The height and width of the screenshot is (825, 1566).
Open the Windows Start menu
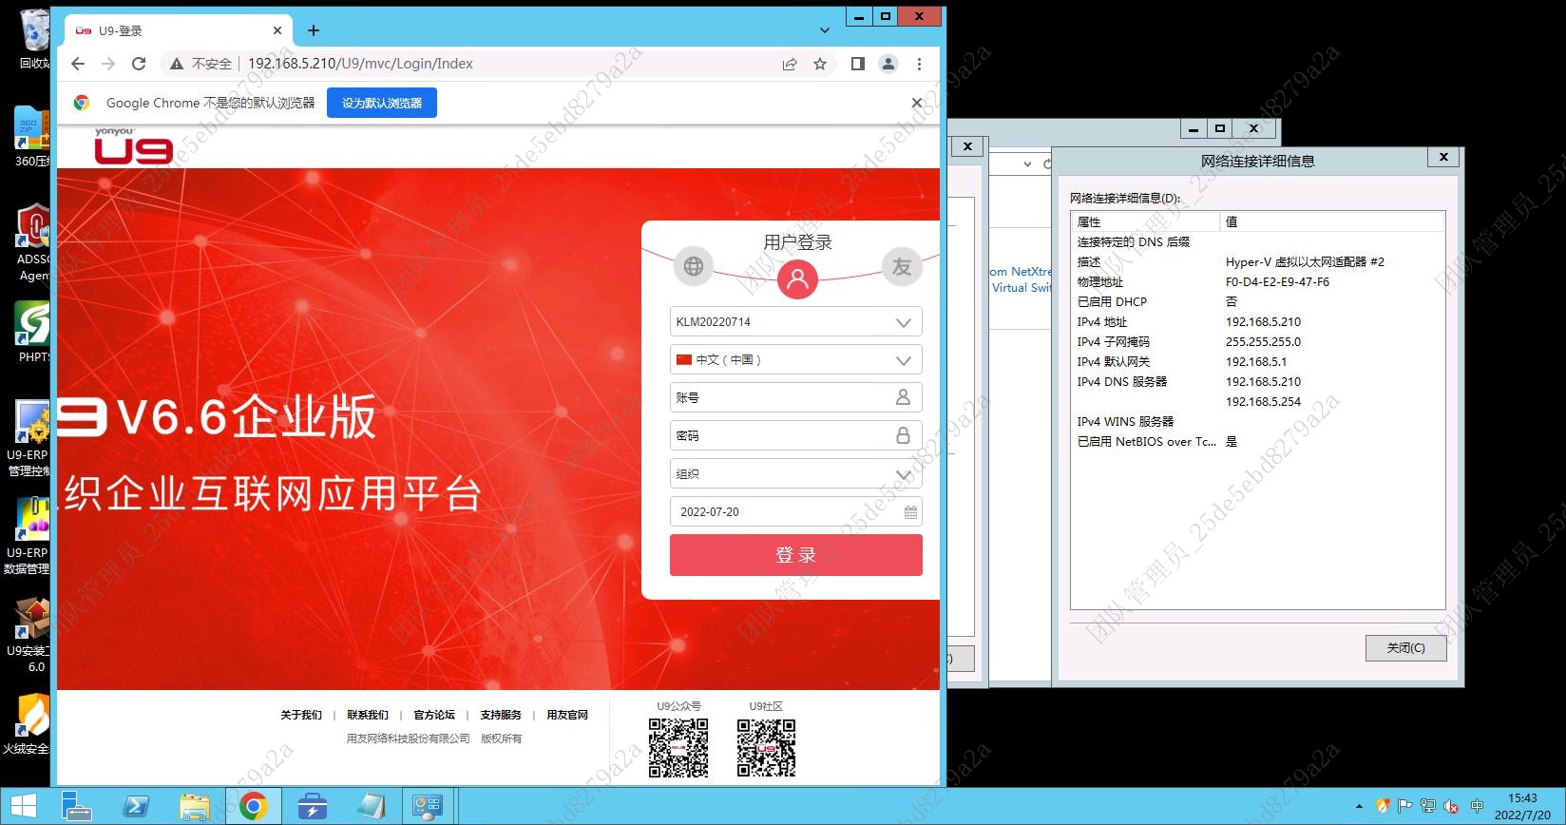(23, 806)
